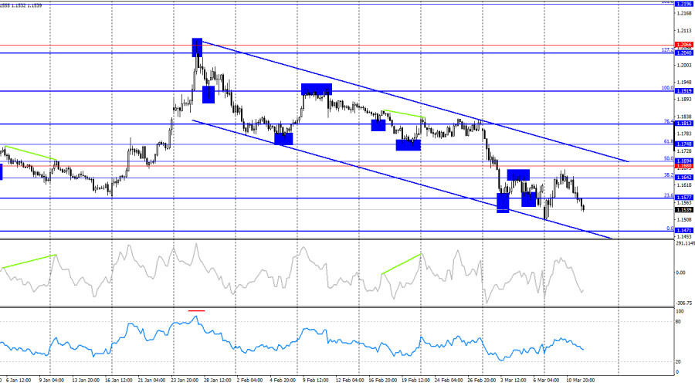
Task: Click the 1.2196 price label at the top
Action: (683, 4)
